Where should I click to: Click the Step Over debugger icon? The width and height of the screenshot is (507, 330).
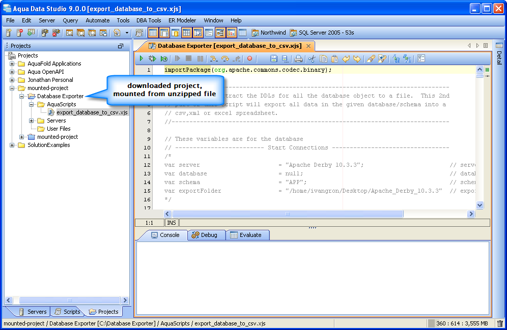point(225,58)
